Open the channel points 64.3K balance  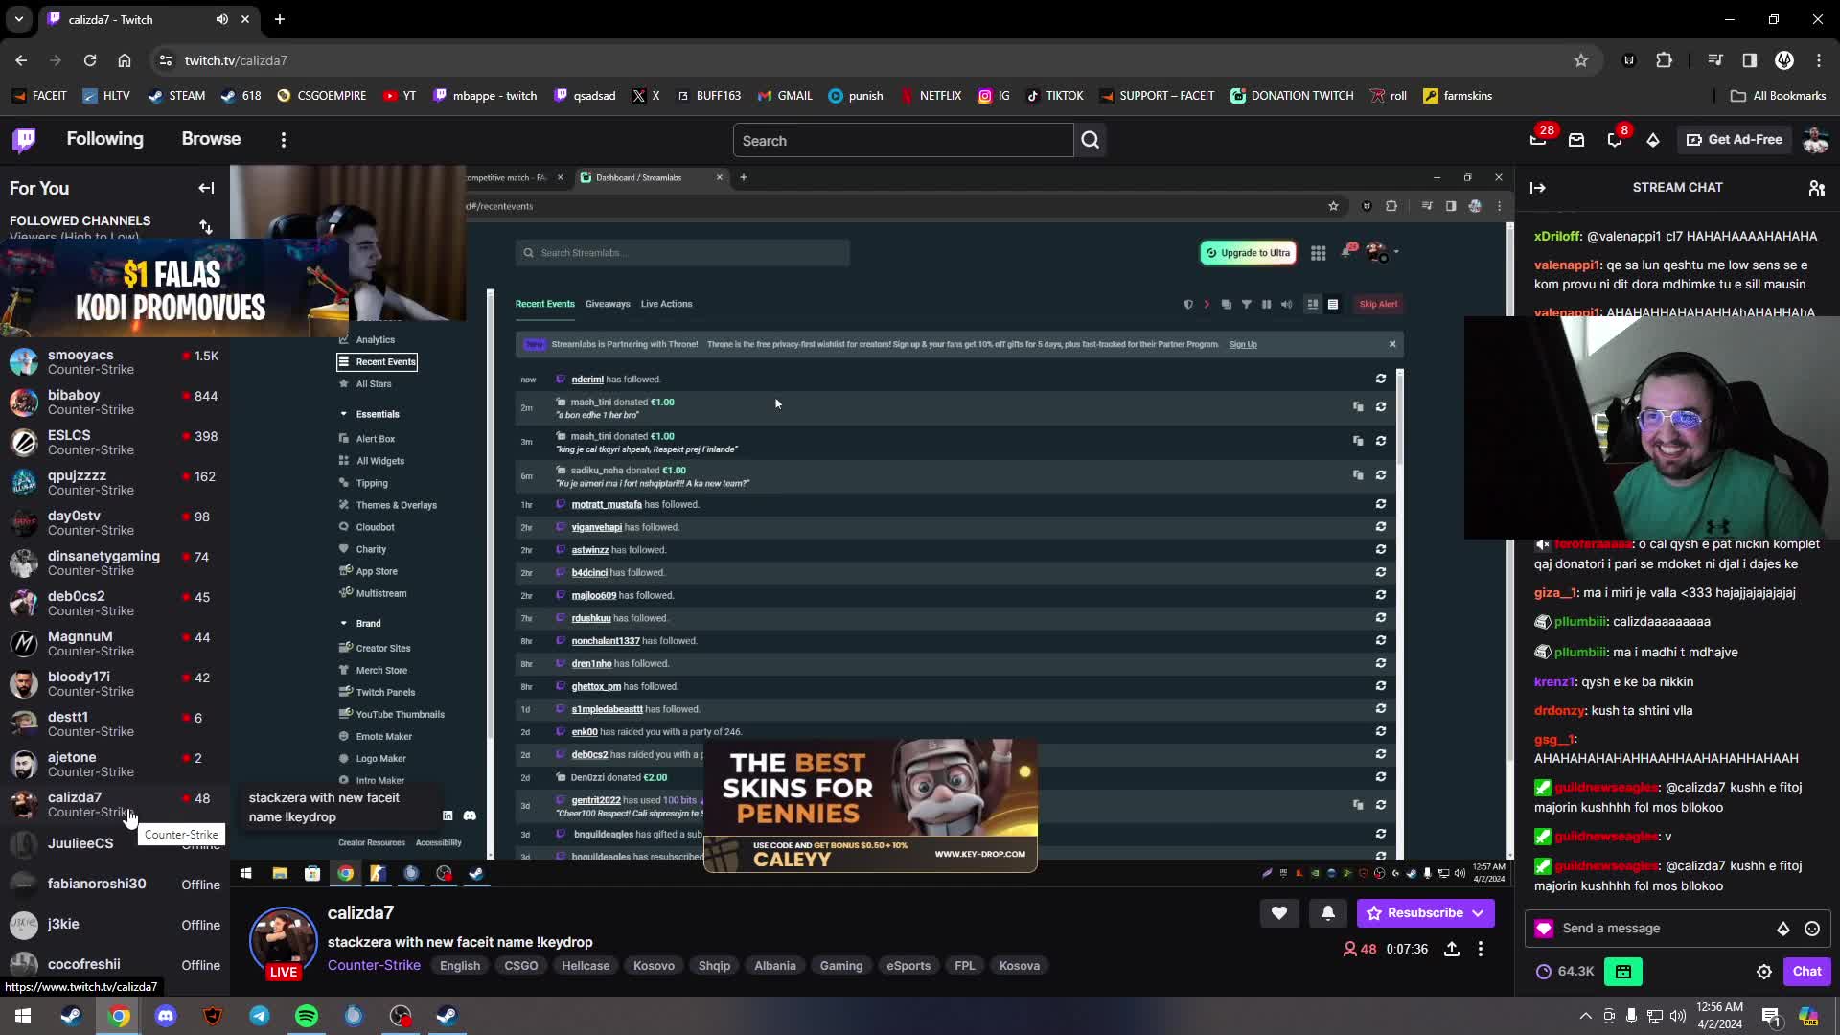[x=1564, y=972]
